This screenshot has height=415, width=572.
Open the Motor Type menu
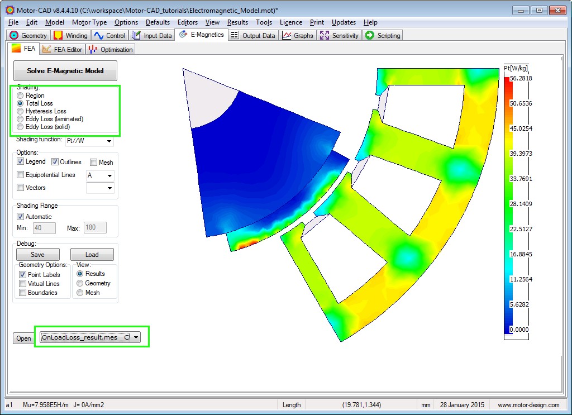(89, 22)
